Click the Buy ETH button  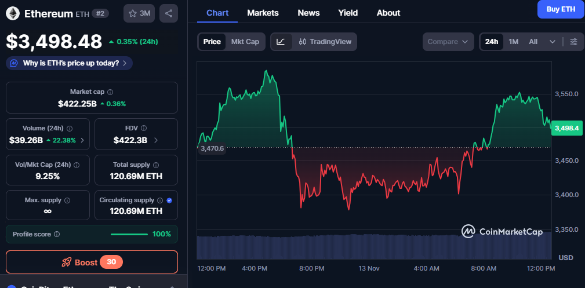point(560,9)
